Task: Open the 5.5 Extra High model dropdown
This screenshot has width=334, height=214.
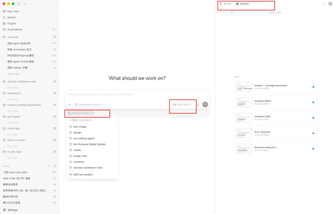Action: [x=182, y=105]
